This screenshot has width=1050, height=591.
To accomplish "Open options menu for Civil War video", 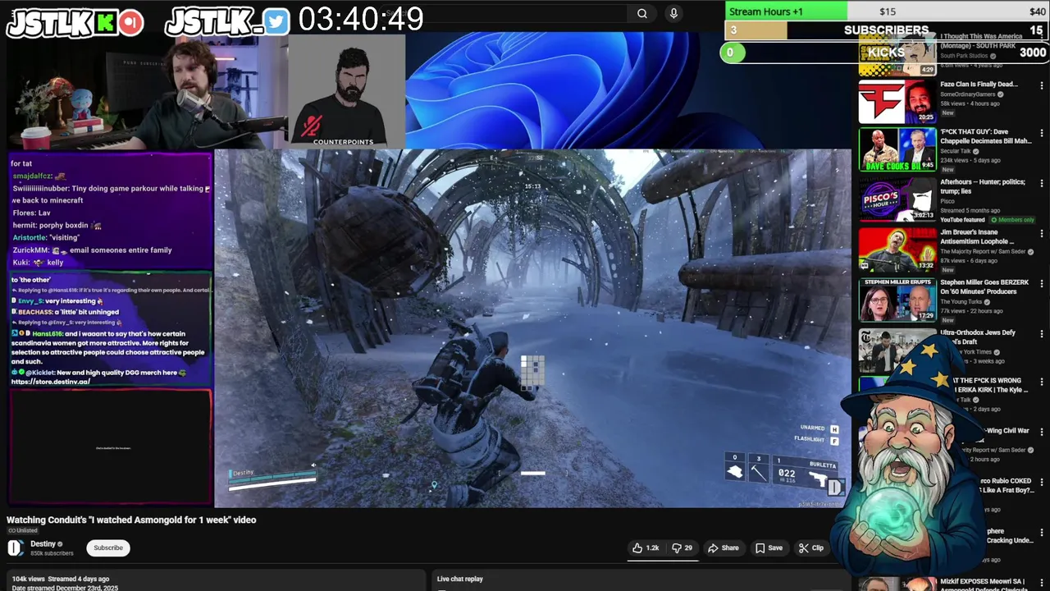I will click(x=1042, y=431).
